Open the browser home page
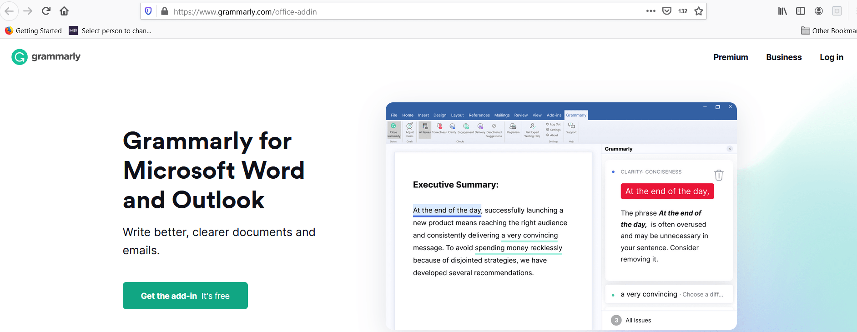Screen dimensions: 857x332 tap(64, 11)
